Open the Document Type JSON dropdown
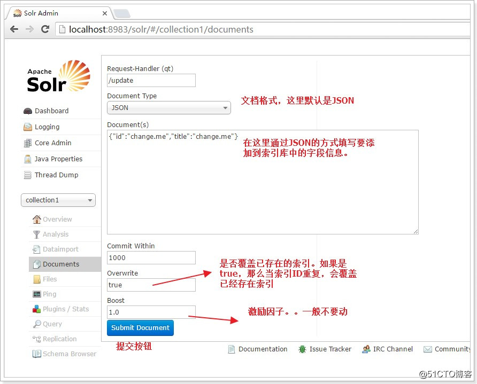The width and height of the screenshot is (477, 384). point(169,108)
